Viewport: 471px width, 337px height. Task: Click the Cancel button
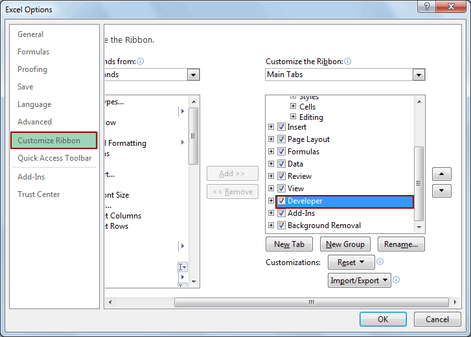(437, 319)
